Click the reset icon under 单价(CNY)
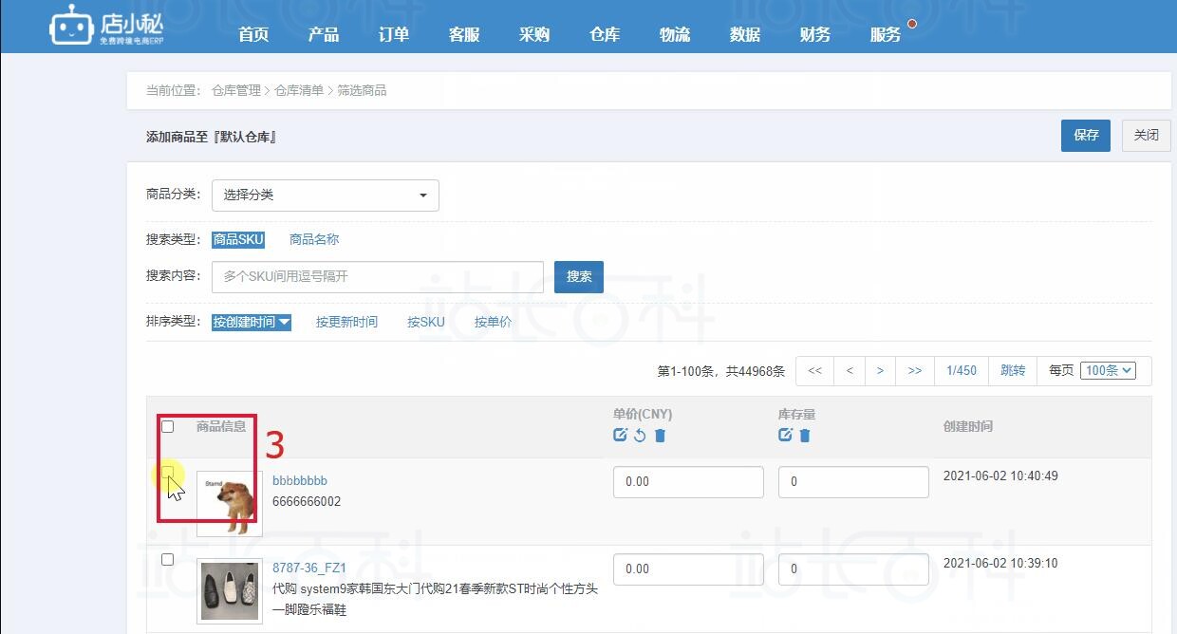The width and height of the screenshot is (1177, 634). click(x=641, y=436)
